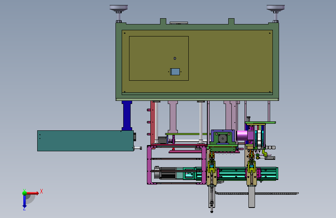This screenshot has width=336, height=218.
Task: Select the top-right leveling foot pad
Action: tap(276, 8)
